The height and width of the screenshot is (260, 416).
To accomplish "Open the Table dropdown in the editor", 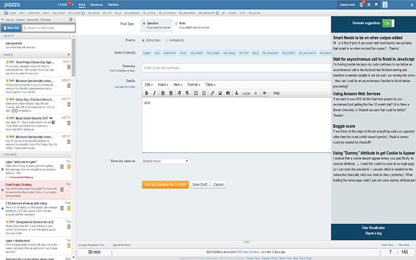I will tap(210, 84).
